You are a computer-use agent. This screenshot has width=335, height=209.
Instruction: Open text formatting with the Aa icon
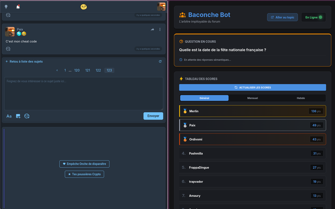pyautogui.click(x=9, y=116)
